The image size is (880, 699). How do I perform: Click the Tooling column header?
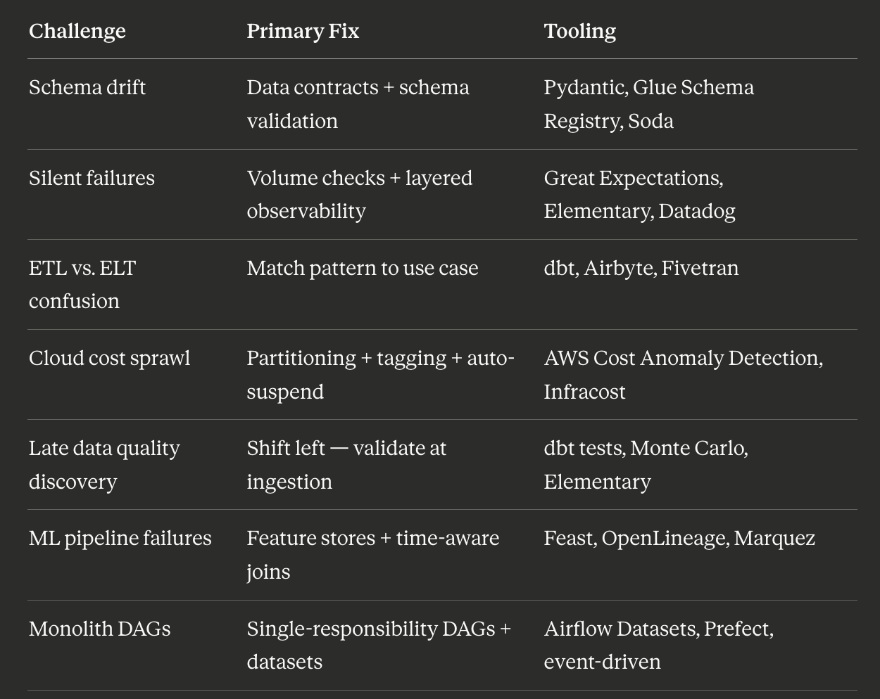pyautogui.click(x=579, y=31)
